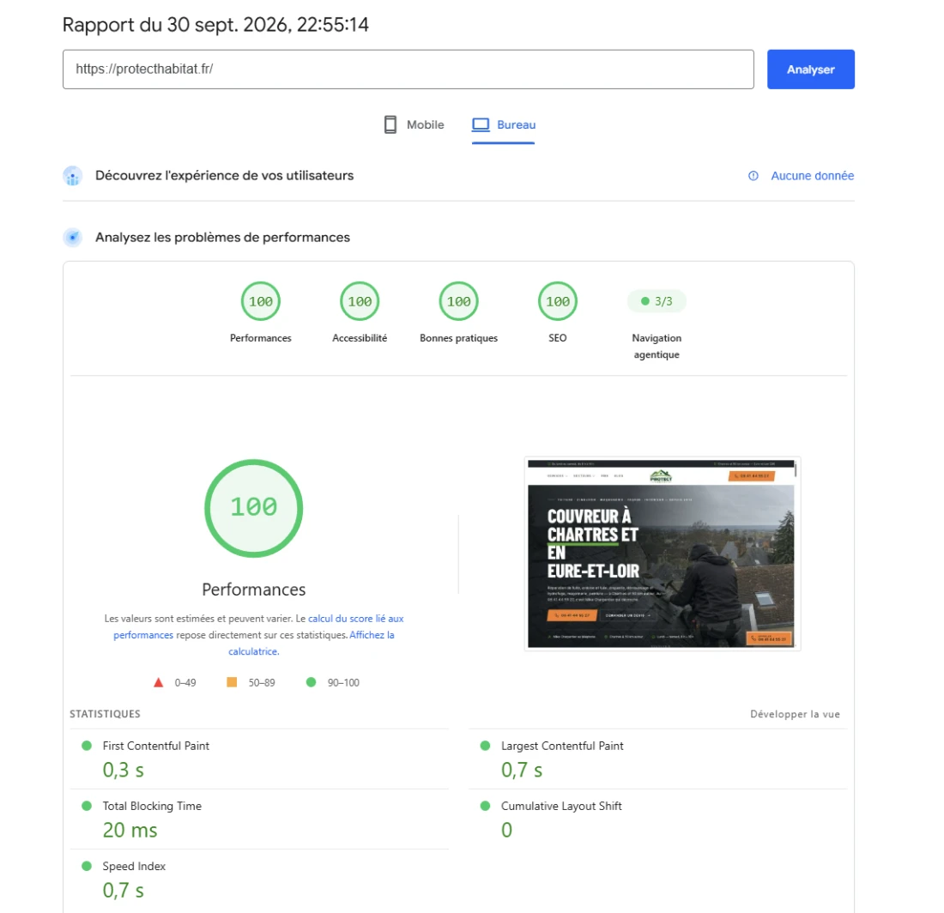Click the STATISTIQUES heading

[x=105, y=714]
